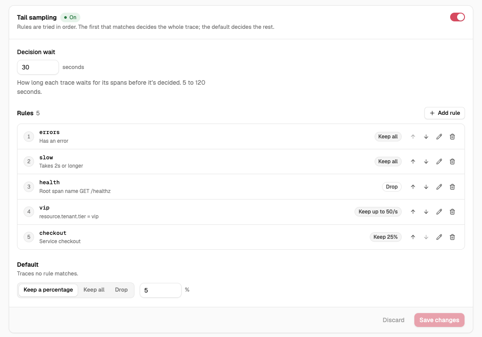Select Keep all default option
The width and height of the screenshot is (482, 337).
click(94, 290)
